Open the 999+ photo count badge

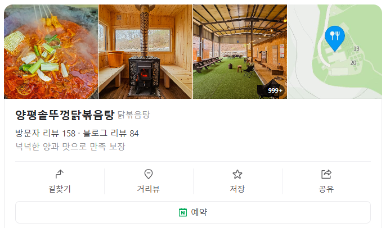275,90
